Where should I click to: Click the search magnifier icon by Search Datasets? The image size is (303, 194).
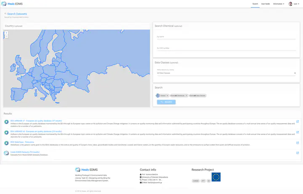tap(5, 14)
